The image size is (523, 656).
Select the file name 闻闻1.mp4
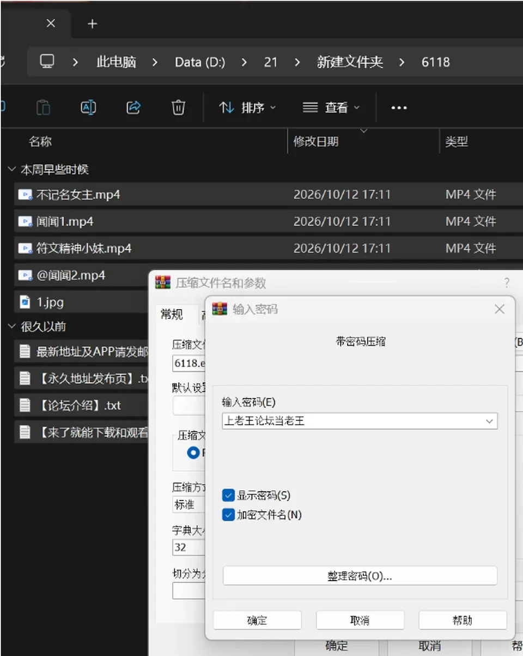[65, 221]
